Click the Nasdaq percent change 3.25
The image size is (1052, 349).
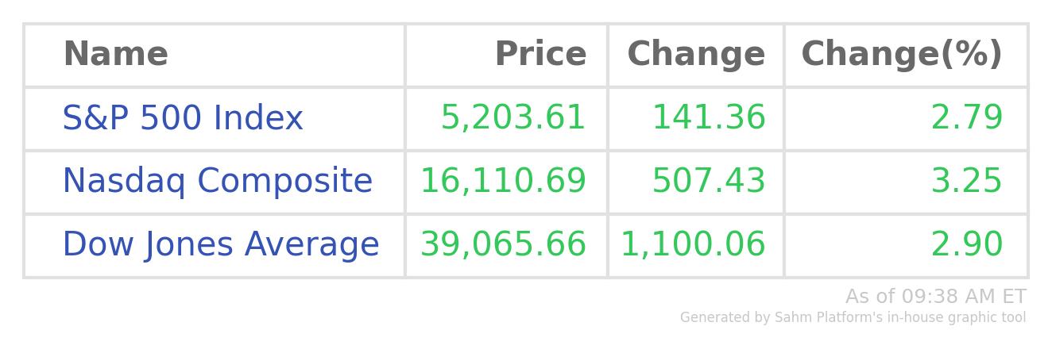point(967,182)
